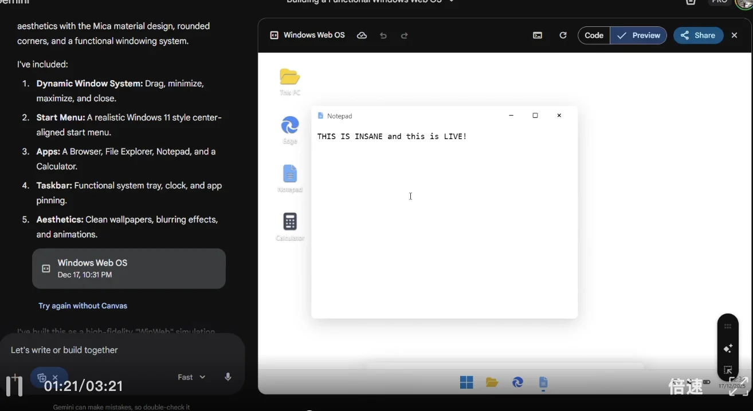This screenshot has width=753, height=411.
Task: Open the Fast model selector dropdown
Action: pyautogui.click(x=191, y=377)
